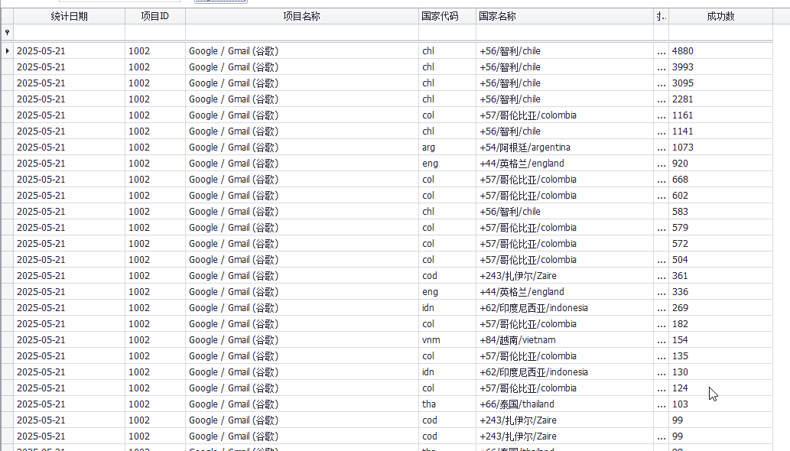
Task: Focus the filter cell under 成功数
Action: tap(720, 32)
